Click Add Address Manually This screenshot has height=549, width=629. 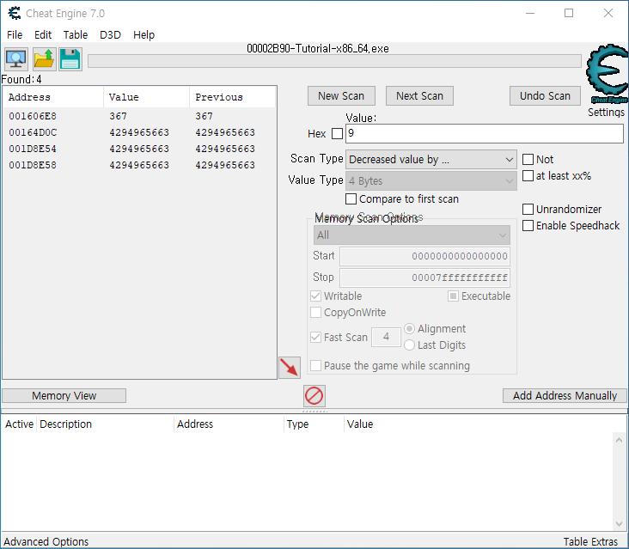pos(565,396)
